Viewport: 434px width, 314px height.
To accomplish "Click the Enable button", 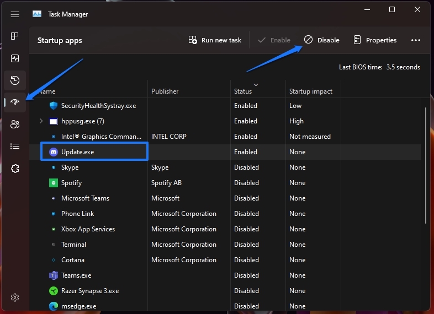I will [x=274, y=40].
